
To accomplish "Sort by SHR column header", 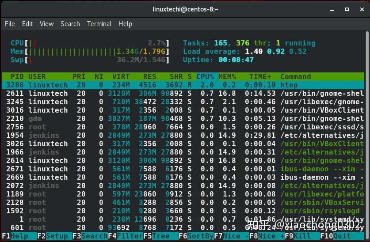I will [176, 76].
